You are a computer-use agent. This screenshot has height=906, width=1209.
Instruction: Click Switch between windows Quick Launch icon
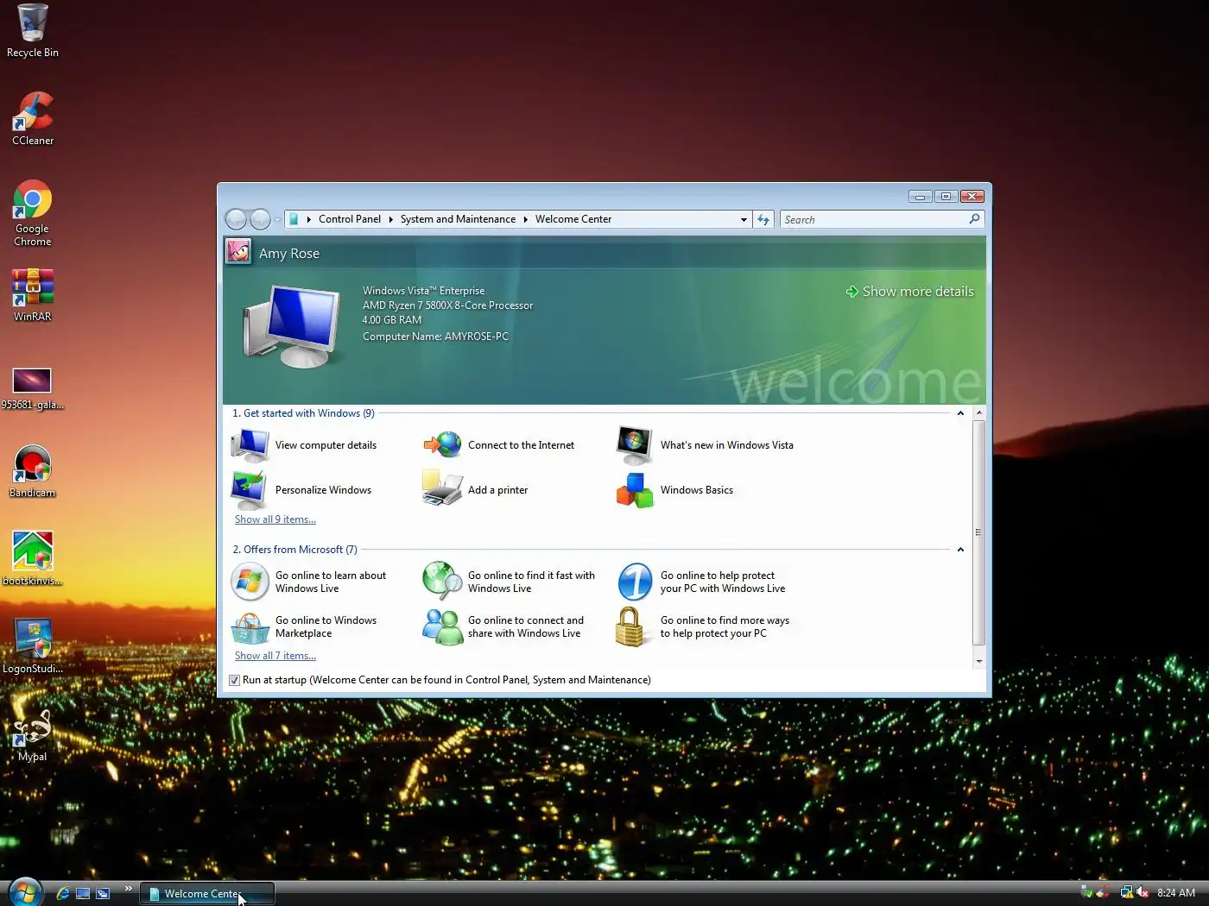click(x=103, y=893)
